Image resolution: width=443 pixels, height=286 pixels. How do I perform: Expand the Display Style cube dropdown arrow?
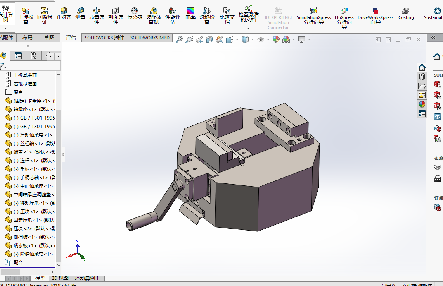(x=253, y=40)
